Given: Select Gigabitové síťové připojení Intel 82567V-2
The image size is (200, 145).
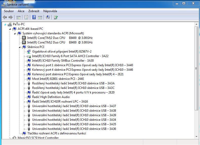Looking at the screenshot, I should pos(62,52).
